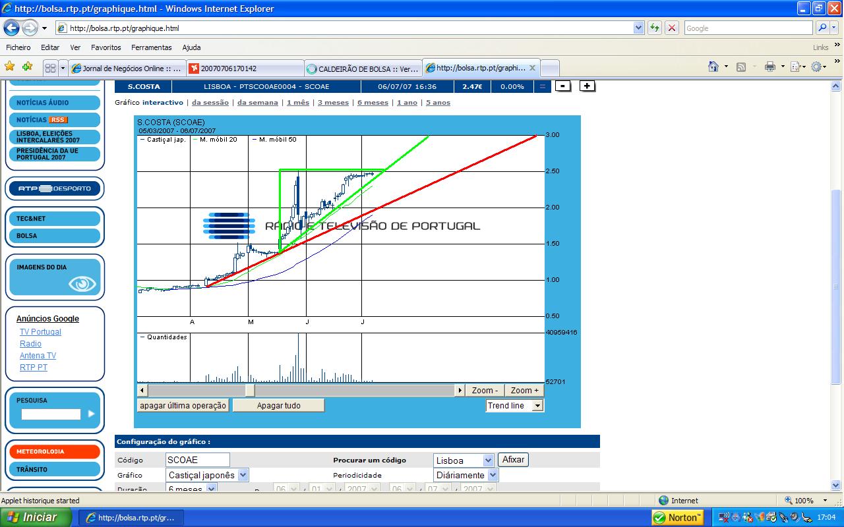Click the Código SCOAE input field
The image size is (844, 527).
click(x=198, y=460)
